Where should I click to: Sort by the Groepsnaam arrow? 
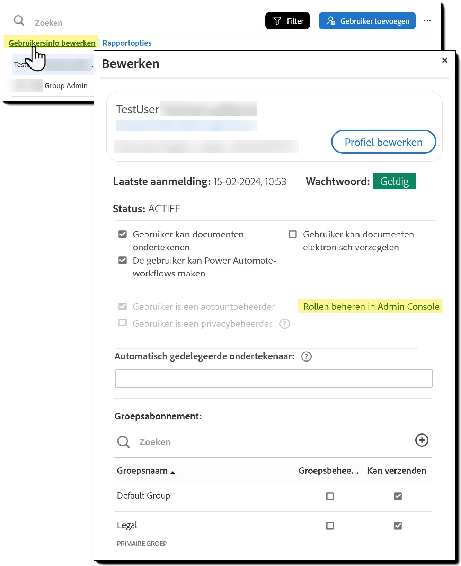tap(173, 472)
